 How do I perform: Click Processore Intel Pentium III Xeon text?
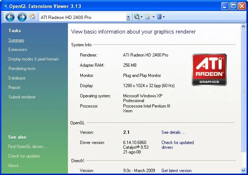(146, 109)
